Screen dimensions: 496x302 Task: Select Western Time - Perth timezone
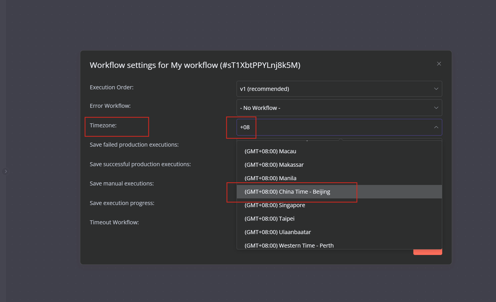(x=289, y=245)
